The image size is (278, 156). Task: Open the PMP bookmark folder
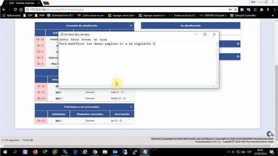click(x=40, y=16)
